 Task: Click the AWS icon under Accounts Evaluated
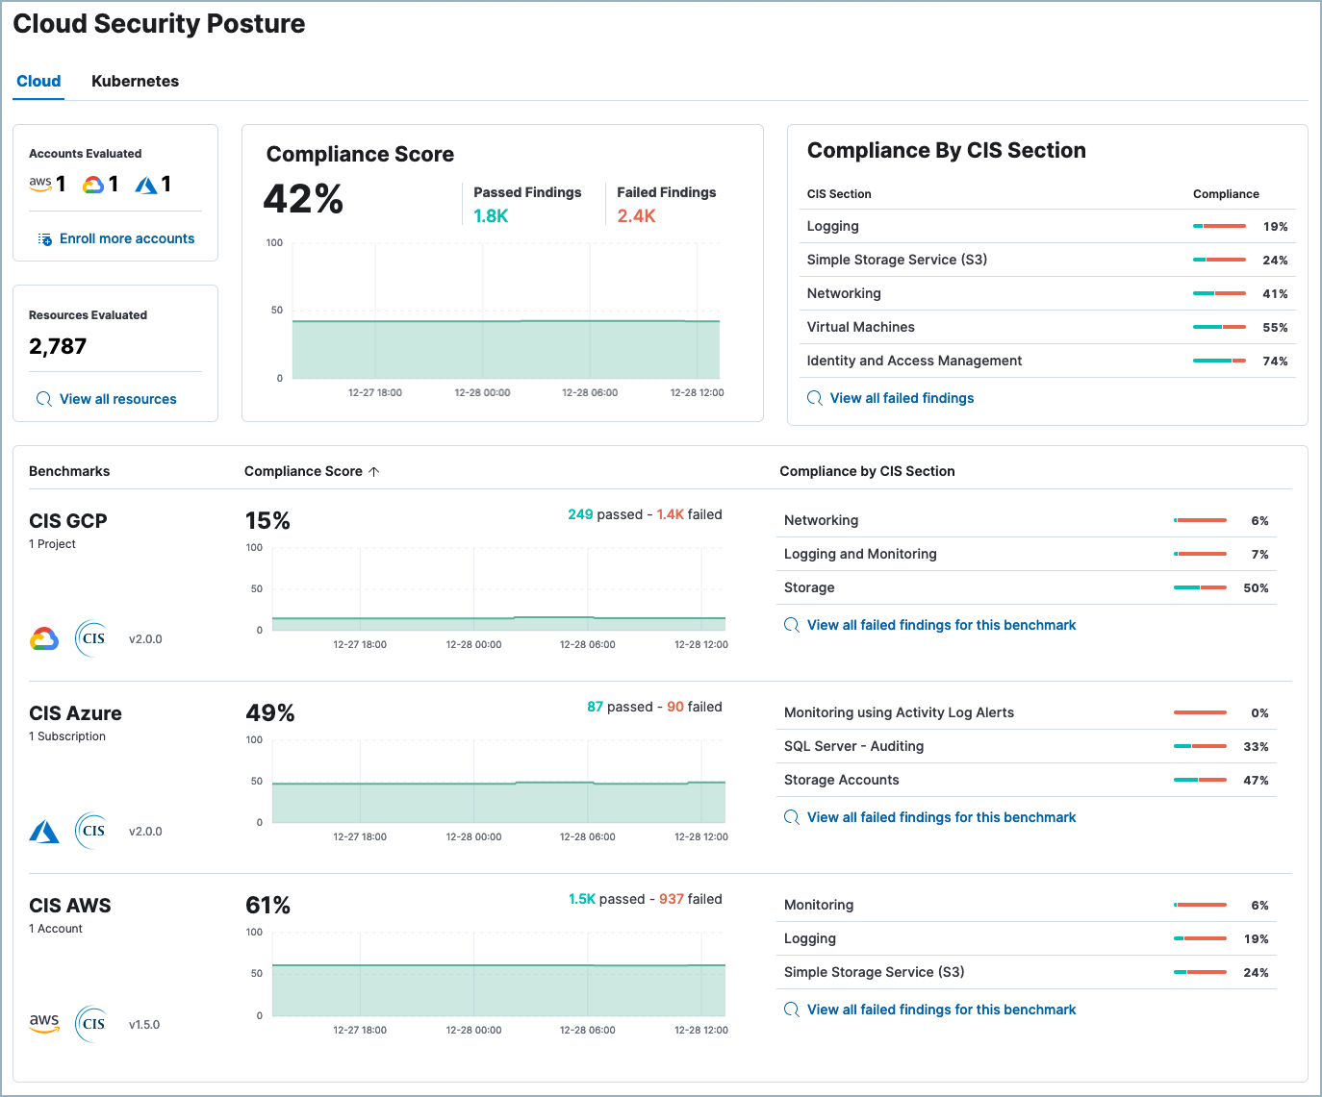(x=40, y=184)
